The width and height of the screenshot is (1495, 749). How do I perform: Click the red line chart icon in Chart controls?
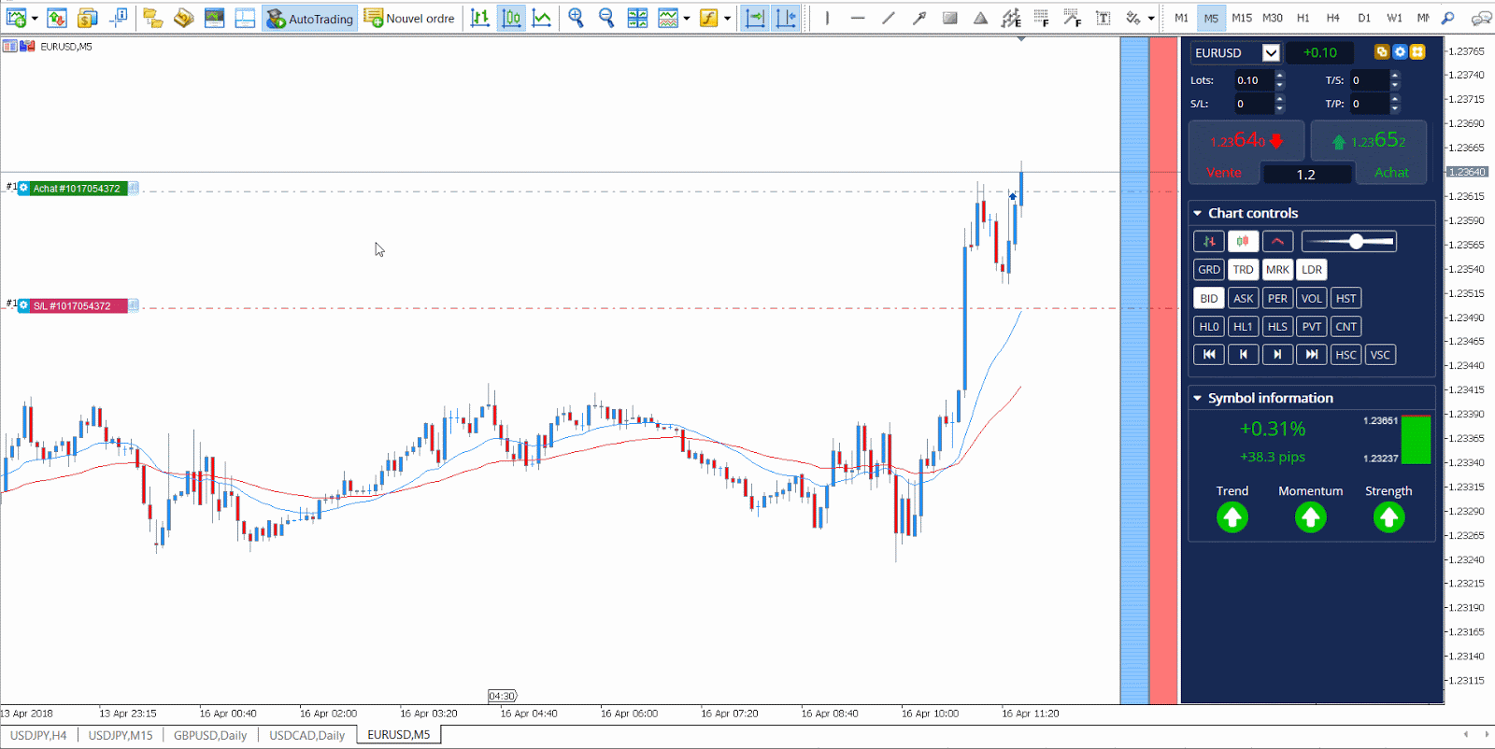click(x=1277, y=241)
